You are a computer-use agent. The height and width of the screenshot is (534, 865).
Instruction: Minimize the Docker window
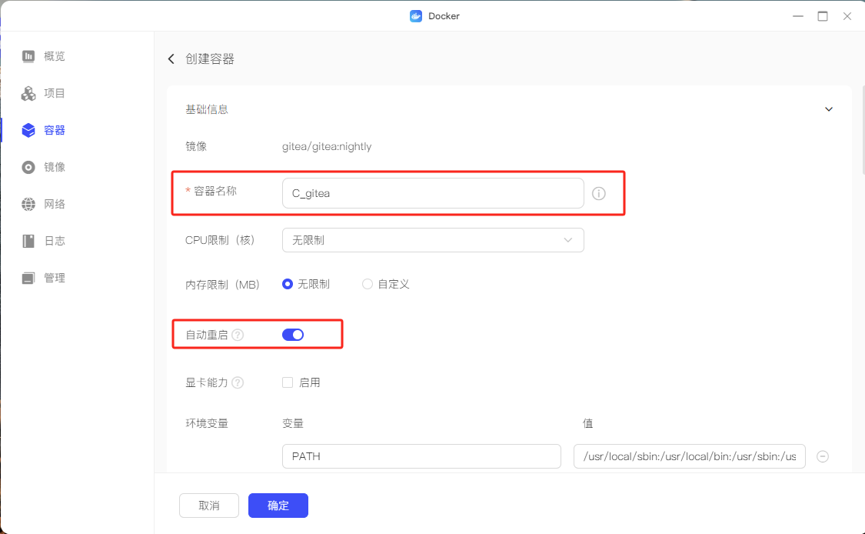coord(798,16)
